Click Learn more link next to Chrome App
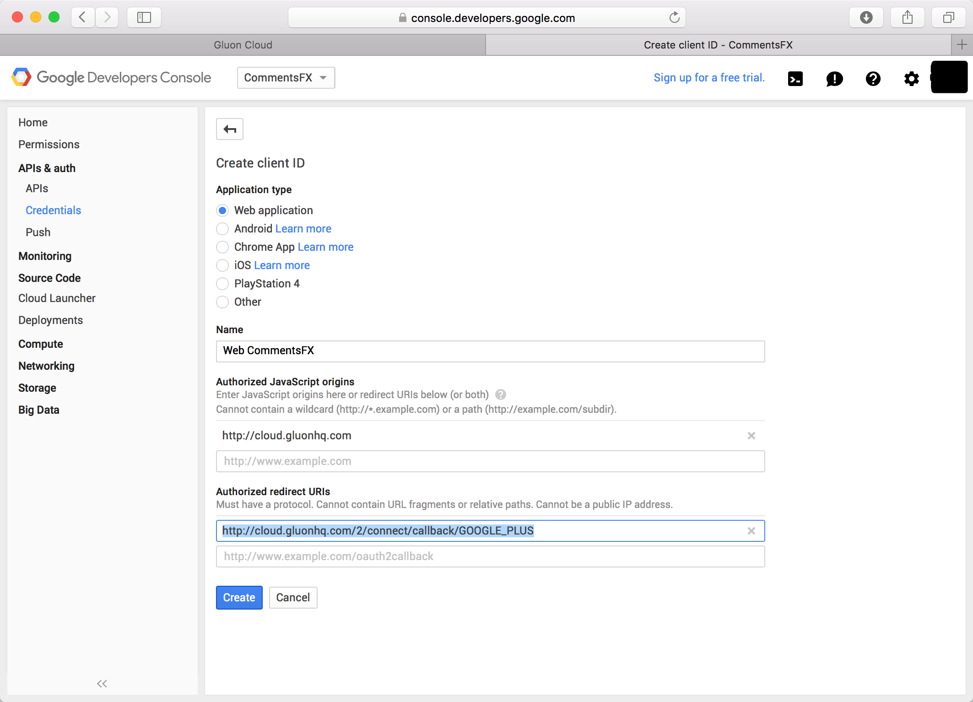The height and width of the screenshot is (702, 973). click(x=325, y=247)
